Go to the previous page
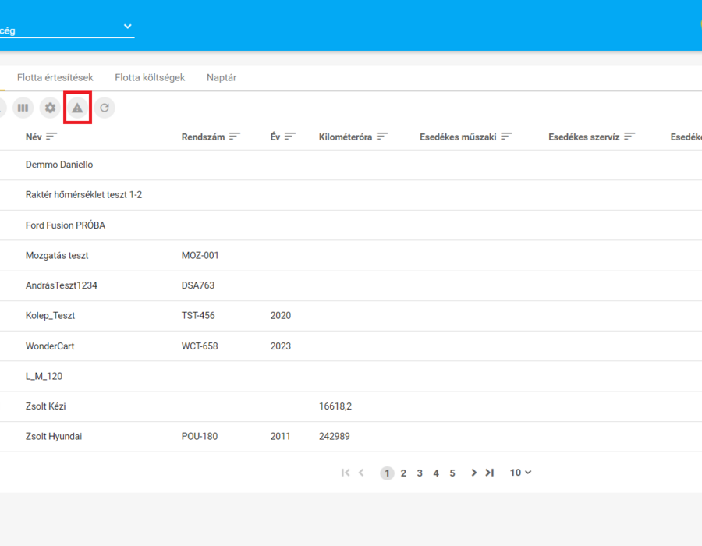The image size is (702, 546). click(361, 473)
